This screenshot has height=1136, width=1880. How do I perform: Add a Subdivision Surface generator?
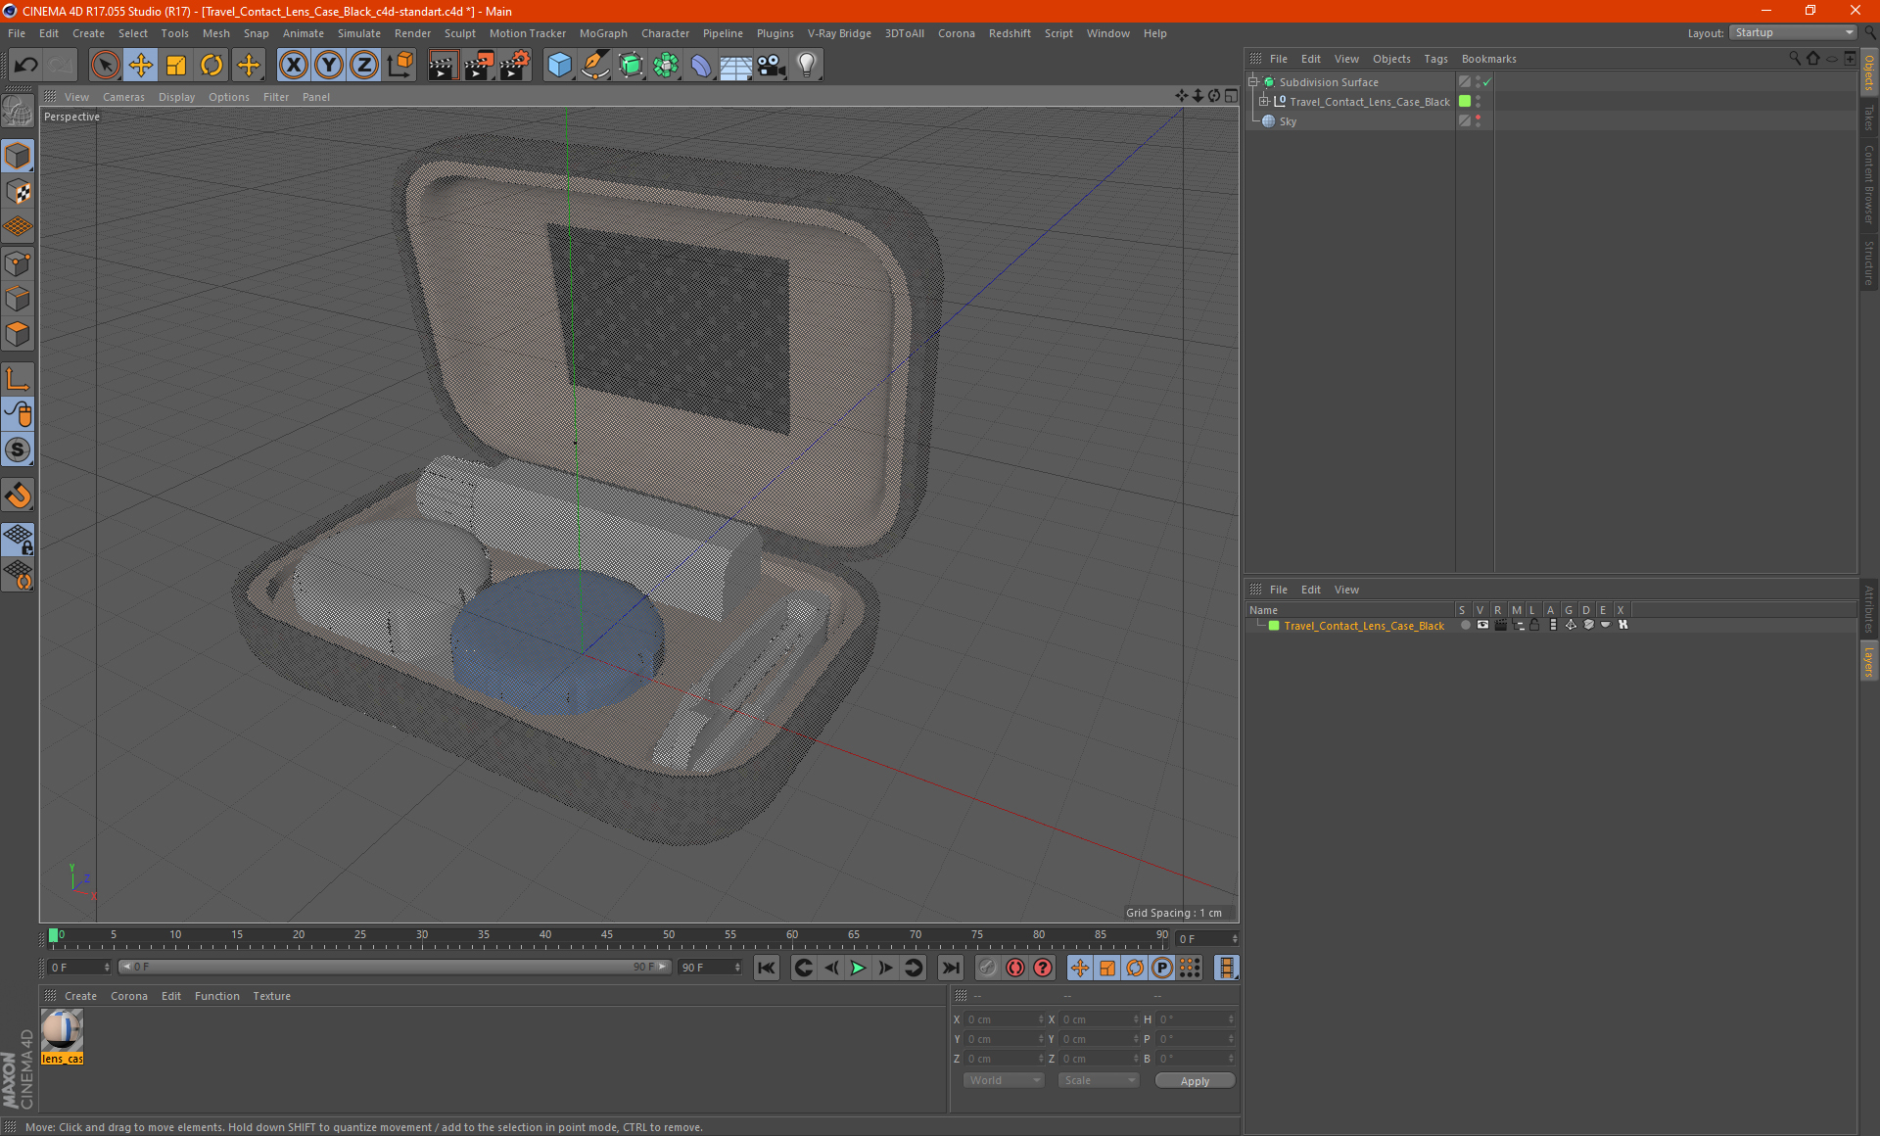631,66
